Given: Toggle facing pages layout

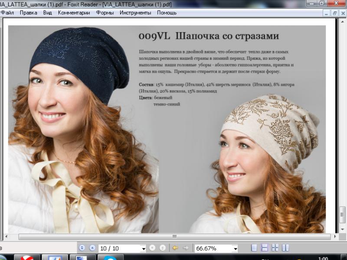Looking at the screenshot, I should [x=275, y=248].
